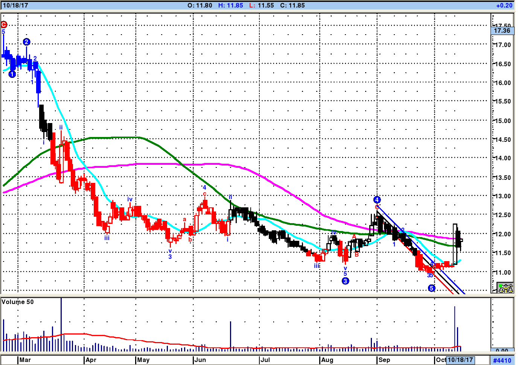
Task: Click the 13.00 price axis label
Action: [x=503, y=196]
